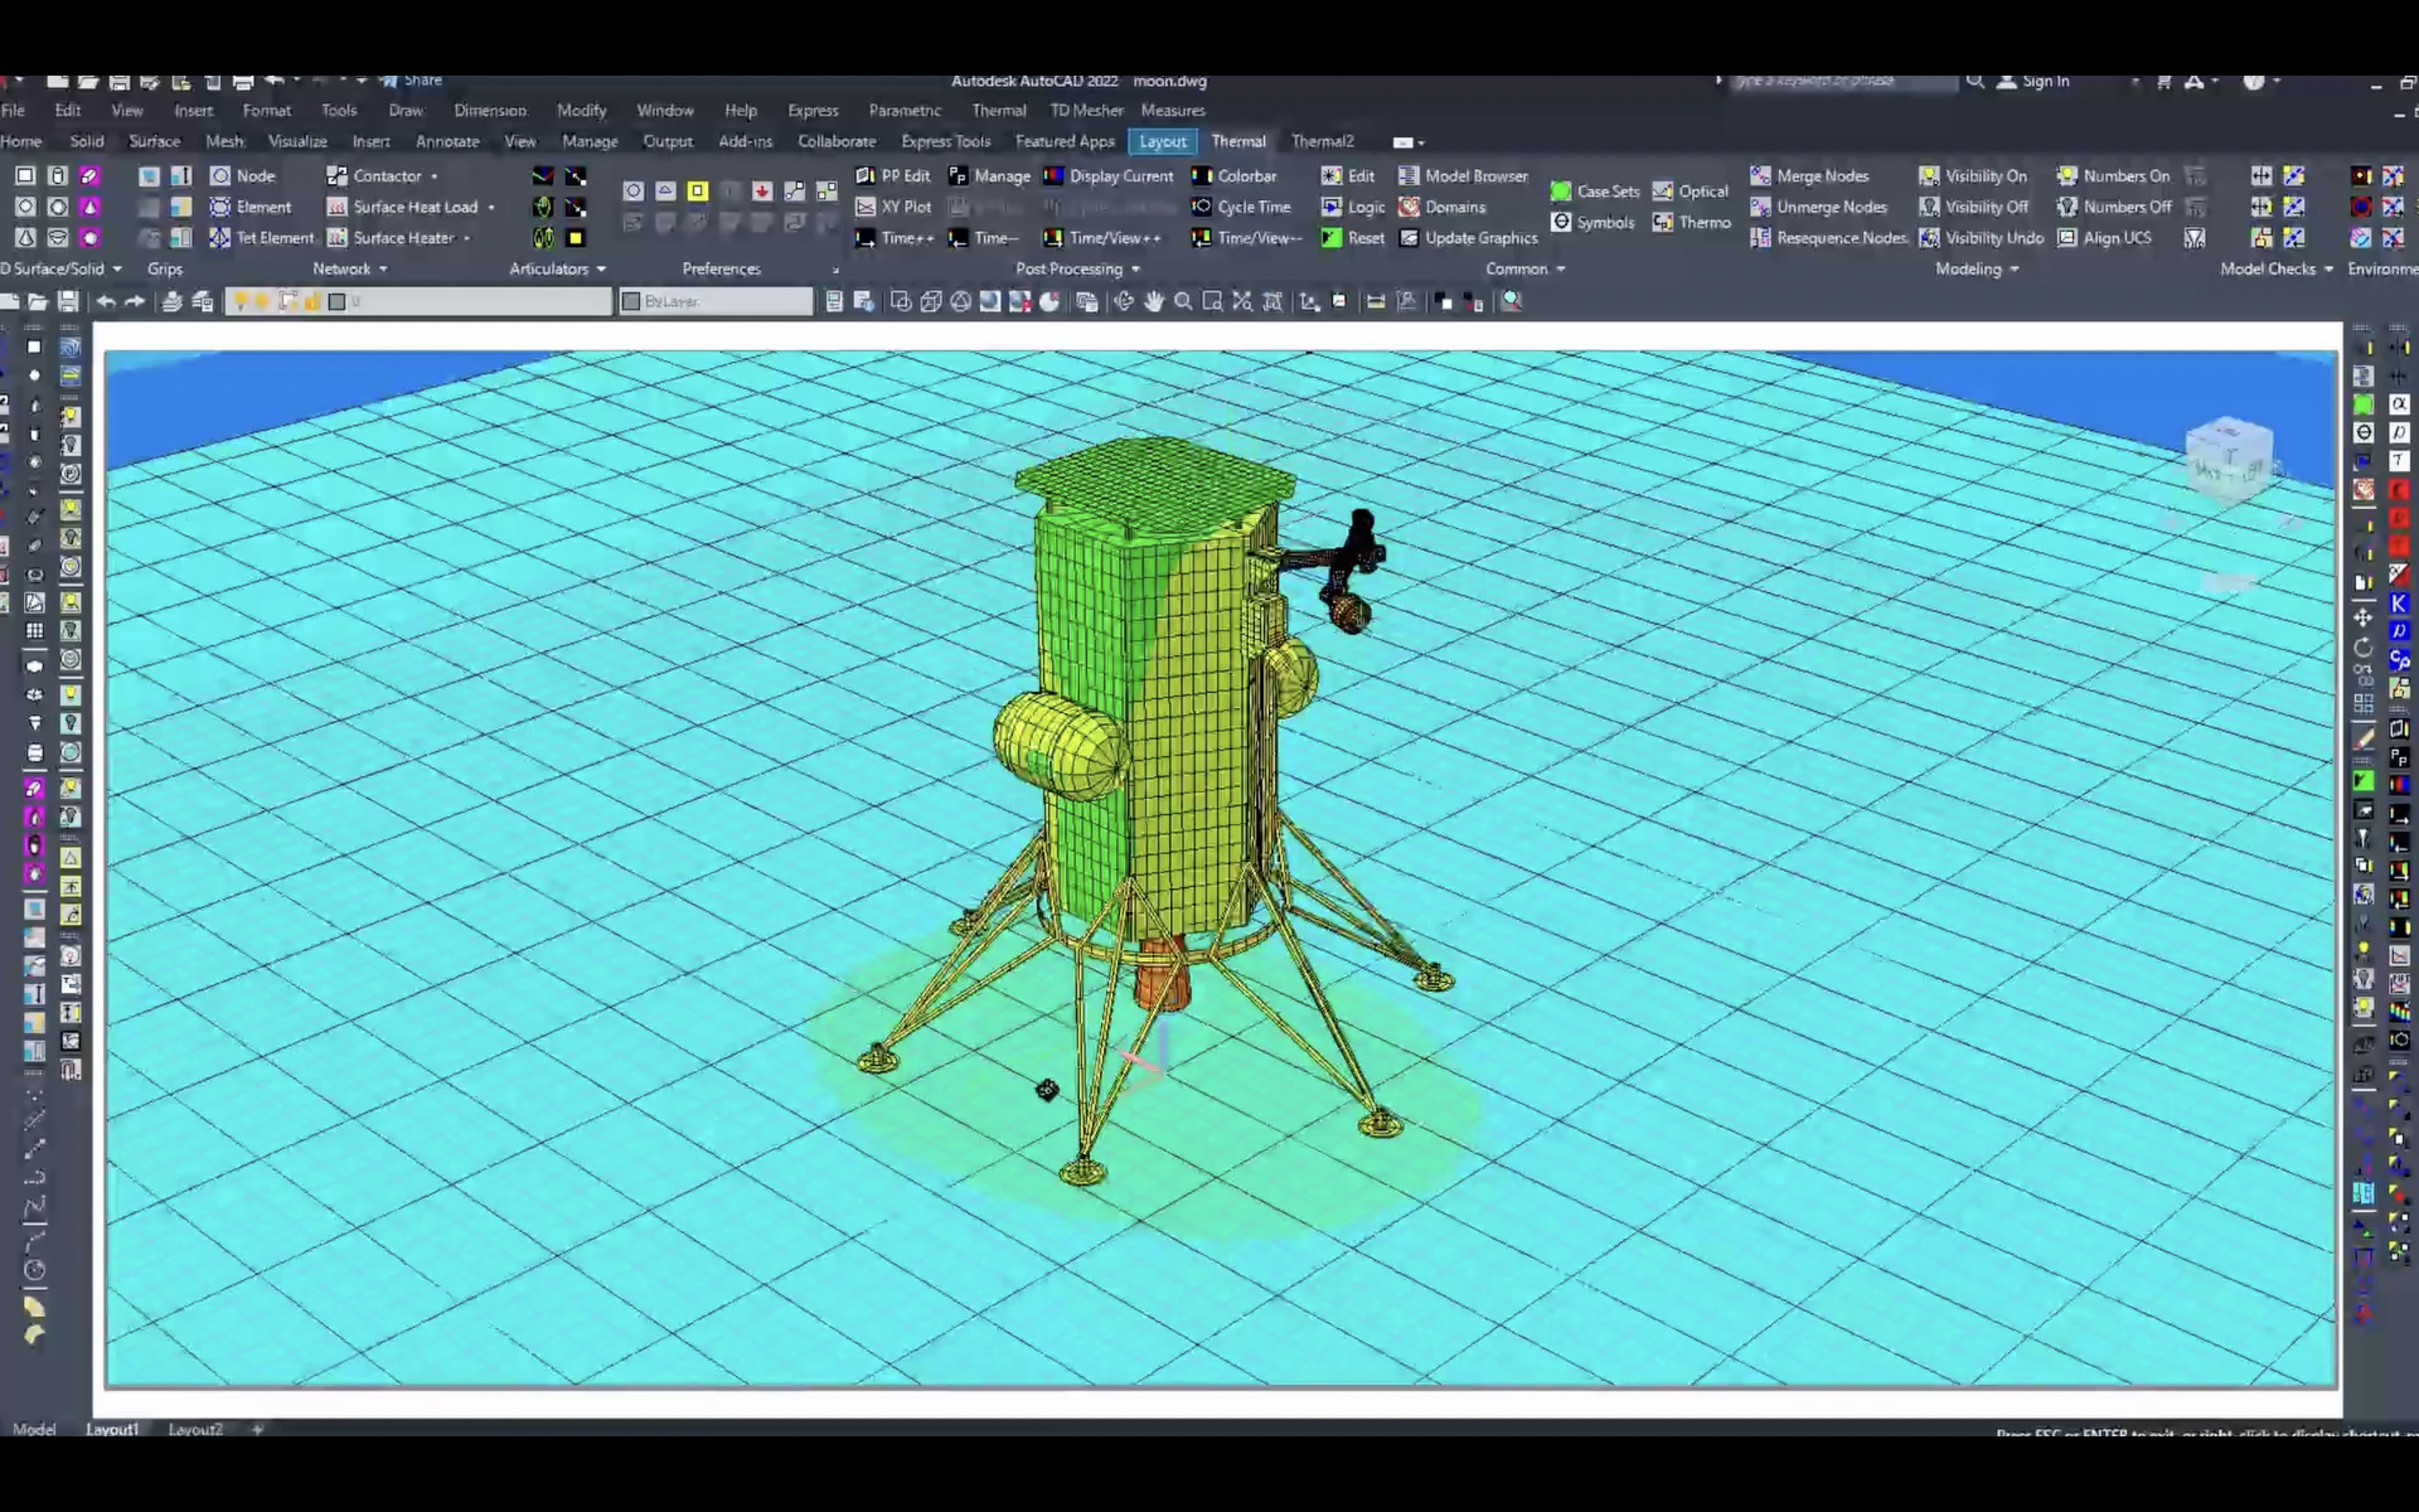Click the Node tool icon
The height and width of the screenshot is (1512, 2419).
pos(220,176)
